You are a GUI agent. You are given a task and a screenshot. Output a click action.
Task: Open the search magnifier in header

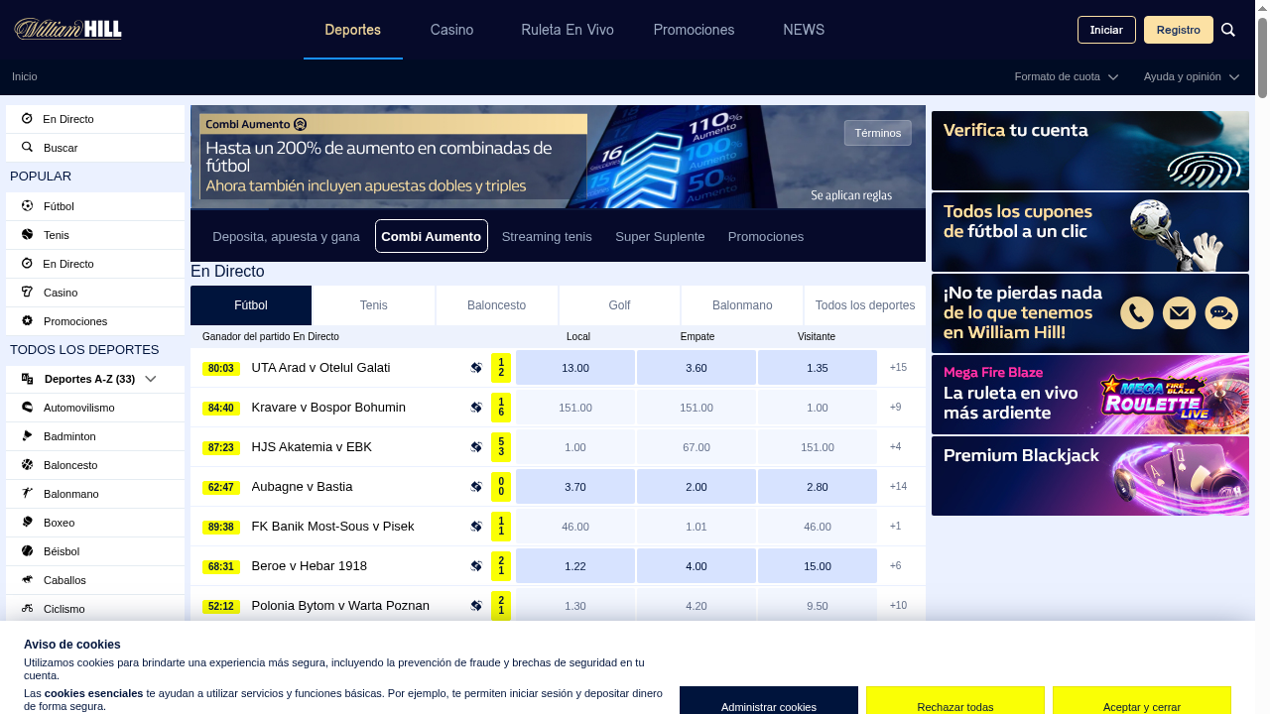tap(1228, 30)
